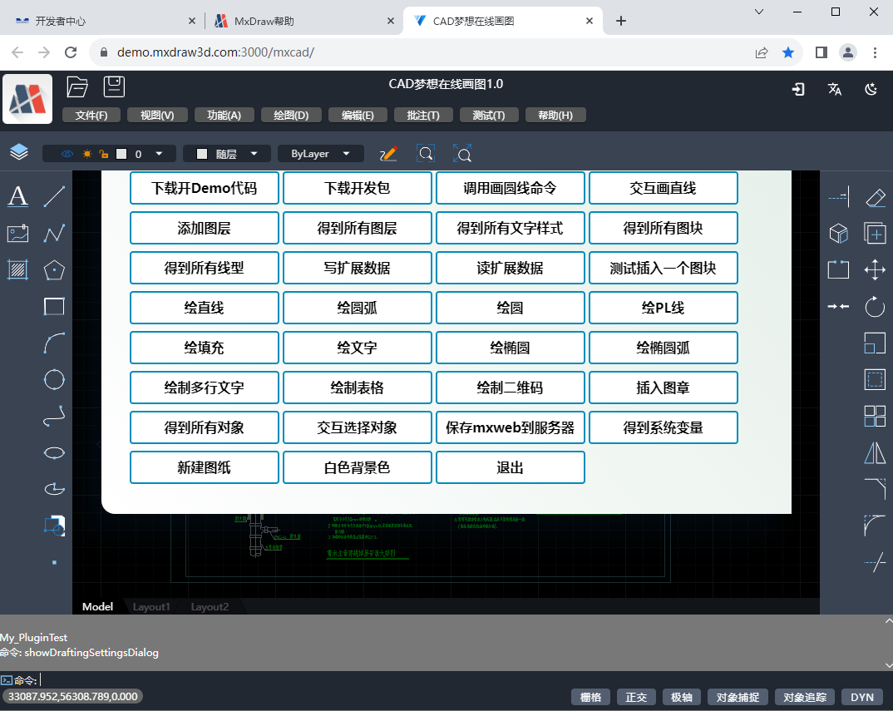This screenshot has width=893, height=711.
Task: Switch to the Layout1 tab
Action: (x=151, y=607)
